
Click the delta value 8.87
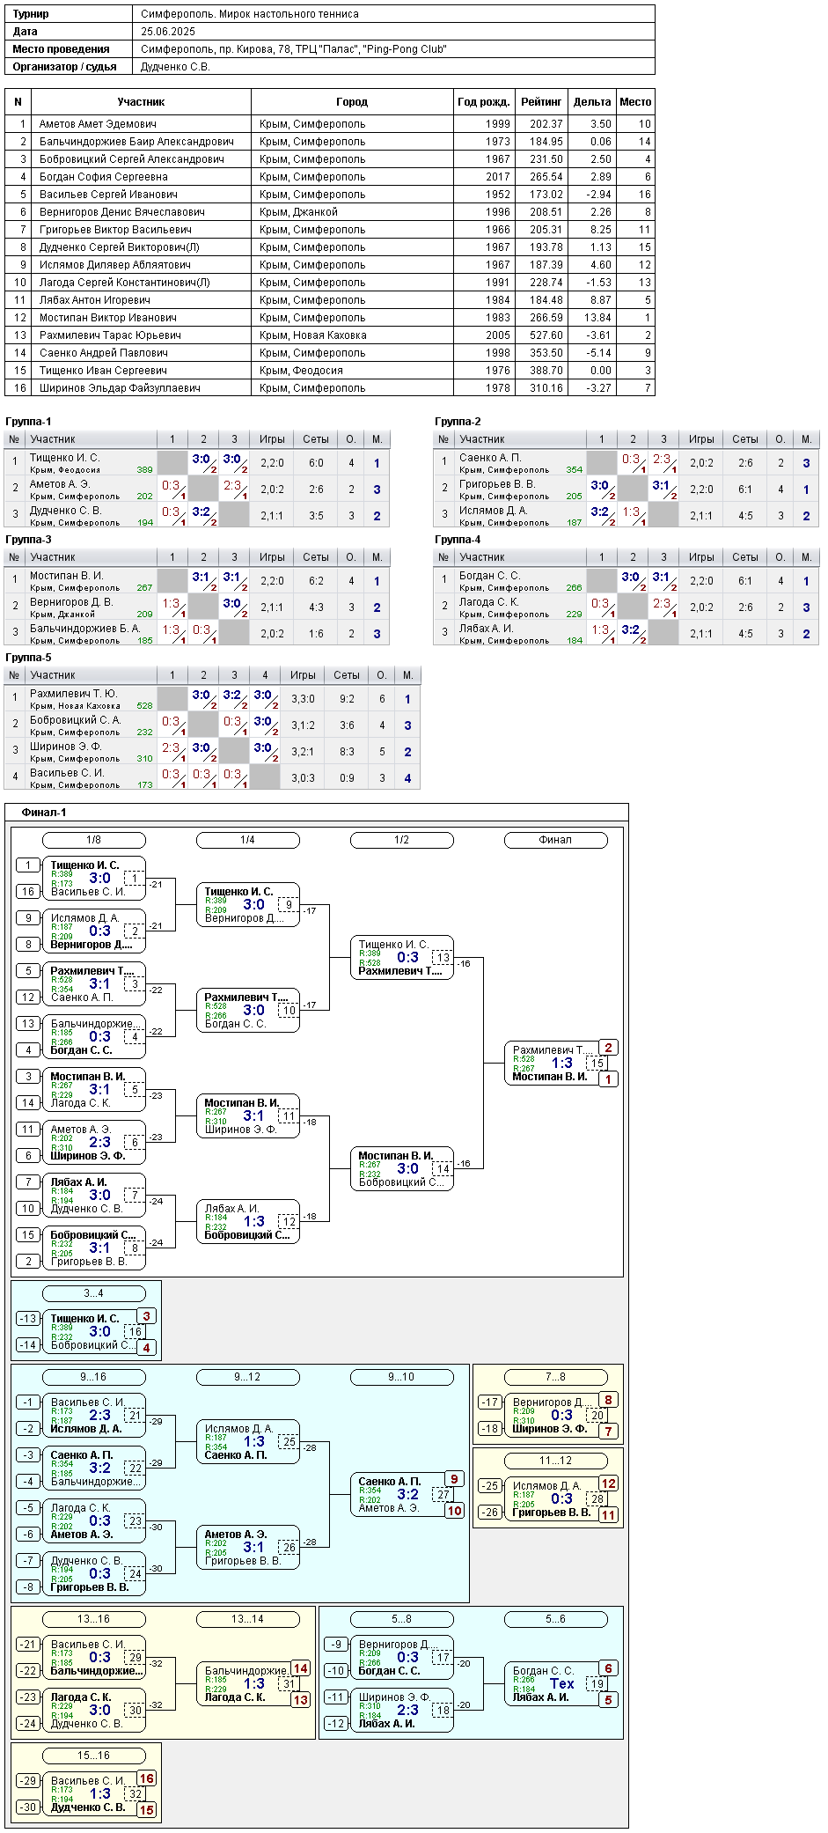601,300
